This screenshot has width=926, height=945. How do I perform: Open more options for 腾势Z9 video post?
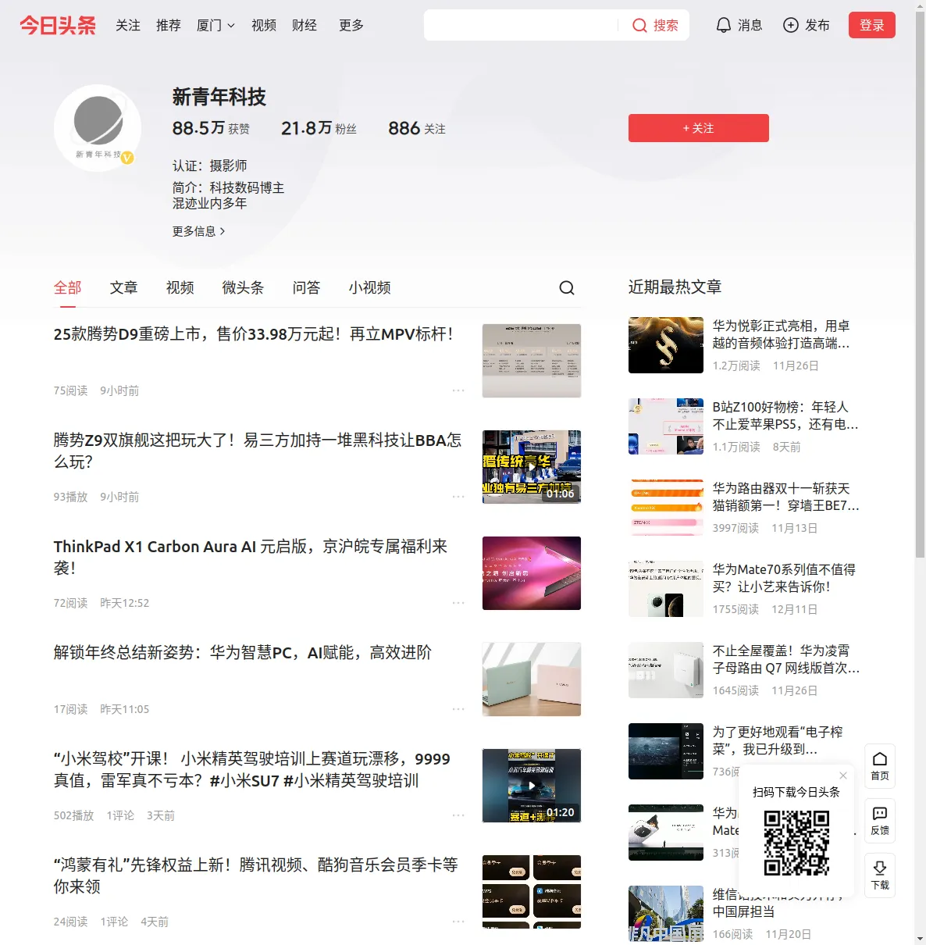coord(458,497)
